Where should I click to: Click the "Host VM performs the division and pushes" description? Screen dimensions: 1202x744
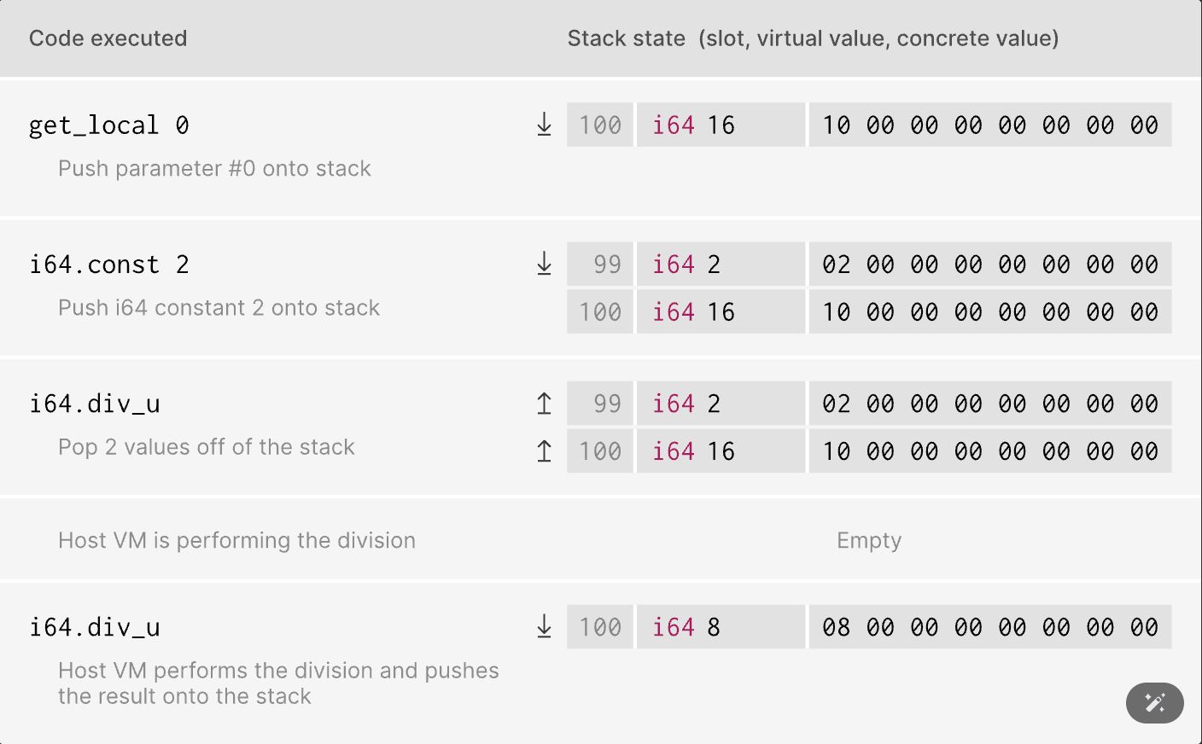pyautogui.click(x=278, y=671)
